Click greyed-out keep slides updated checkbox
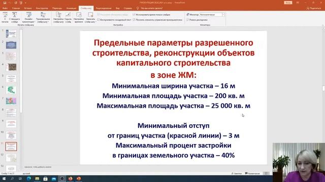Viewport: 325px width, 182px height. [x=99, y=15]
